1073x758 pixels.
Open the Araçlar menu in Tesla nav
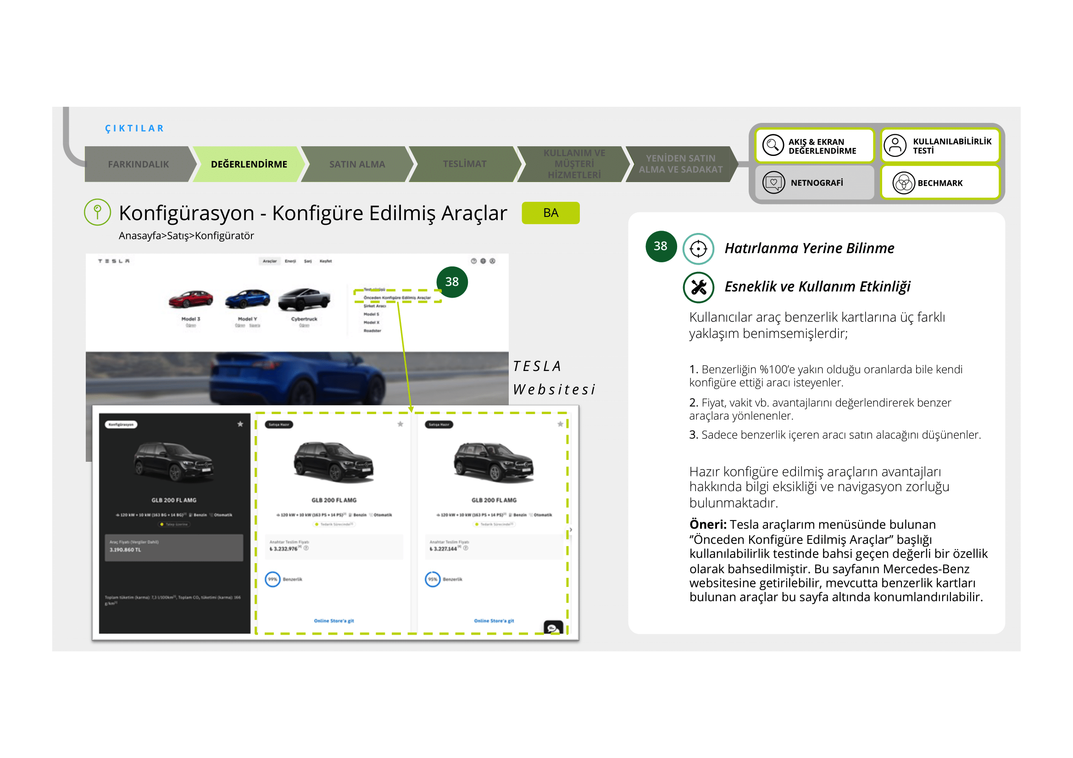point(270,261)
